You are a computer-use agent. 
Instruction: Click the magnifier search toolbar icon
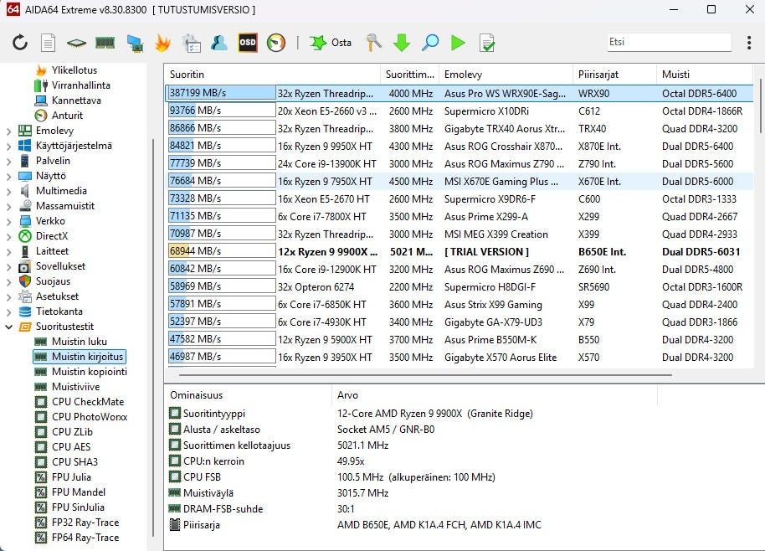430,43
